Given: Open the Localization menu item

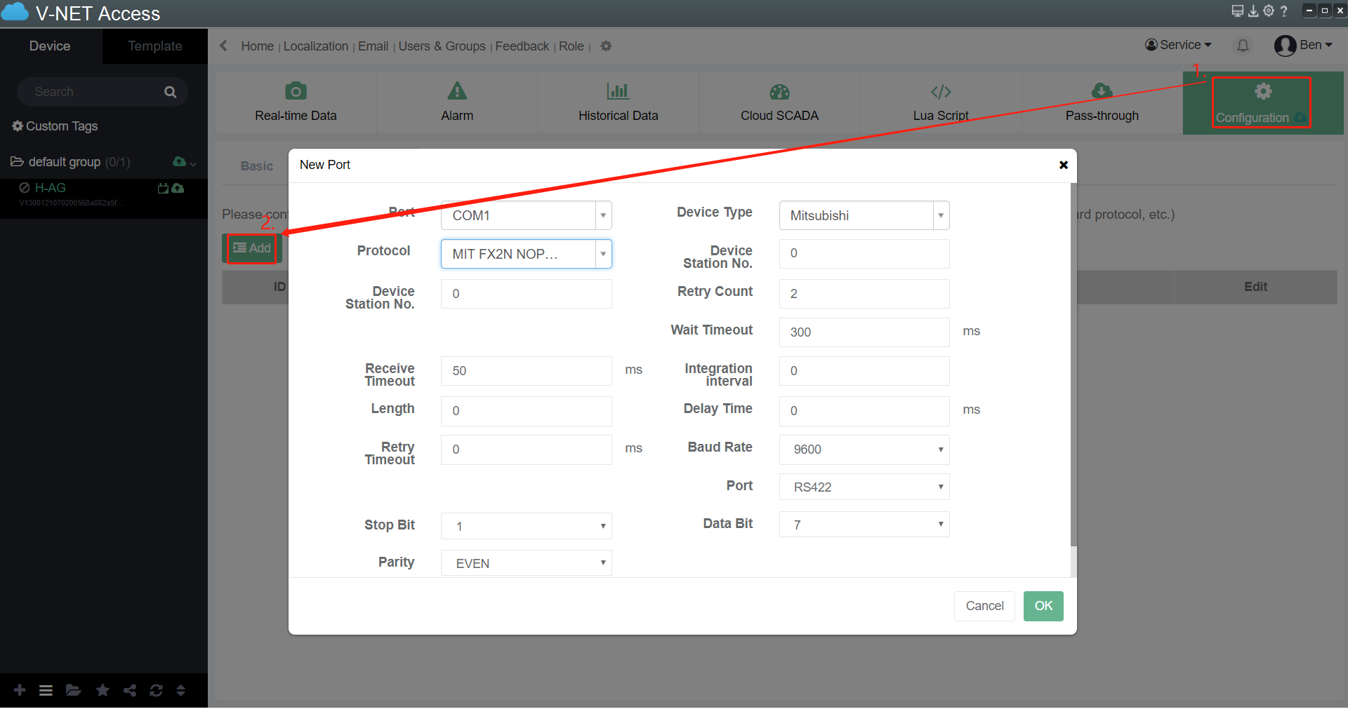Looking at the screenshot, I should click(315, 46).
